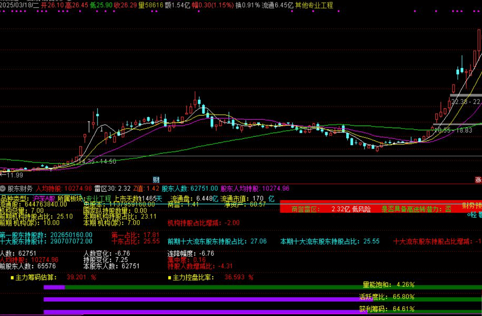Viewport: 482px width, 316px height.
Task: Click the 第一股东持股数: 202650160.00 entry
Action: pyautogui.click(x=46, y=235)
